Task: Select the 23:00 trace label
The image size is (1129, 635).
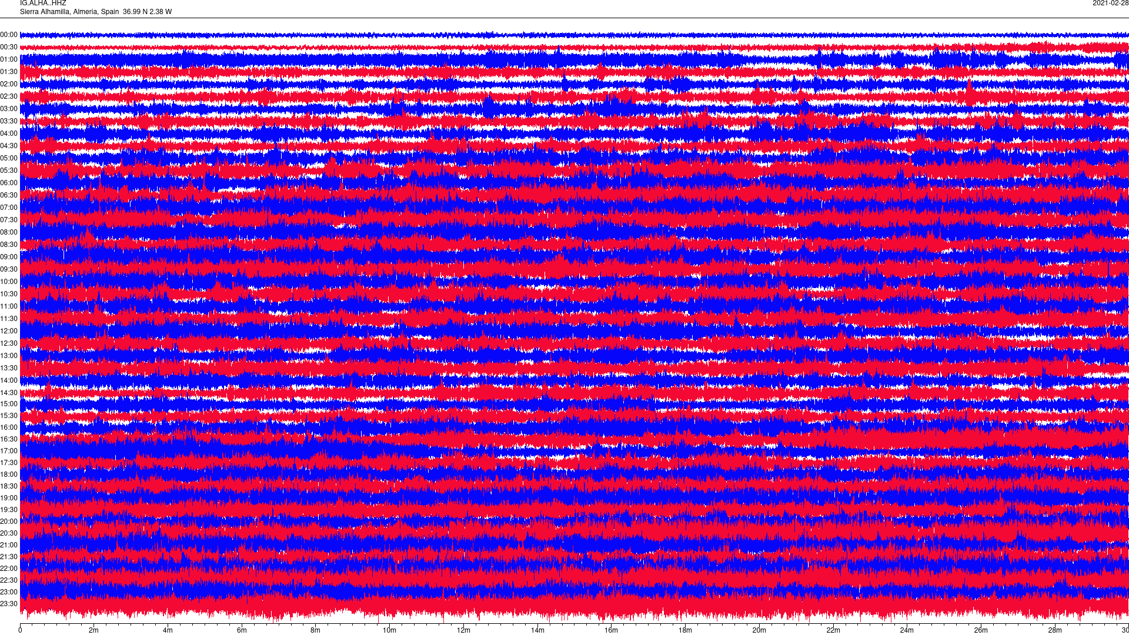Action: (9, 593)
